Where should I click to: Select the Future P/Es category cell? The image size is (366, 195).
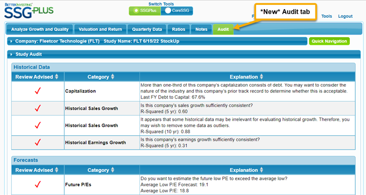102,184
